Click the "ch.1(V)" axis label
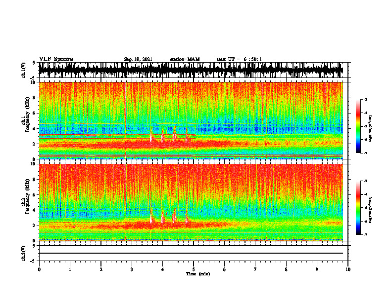 [24, 70]
